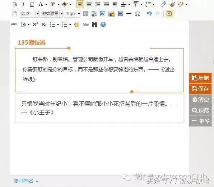214x187 pixels.
Task: Click the line height icon
Action: [148, 4]
